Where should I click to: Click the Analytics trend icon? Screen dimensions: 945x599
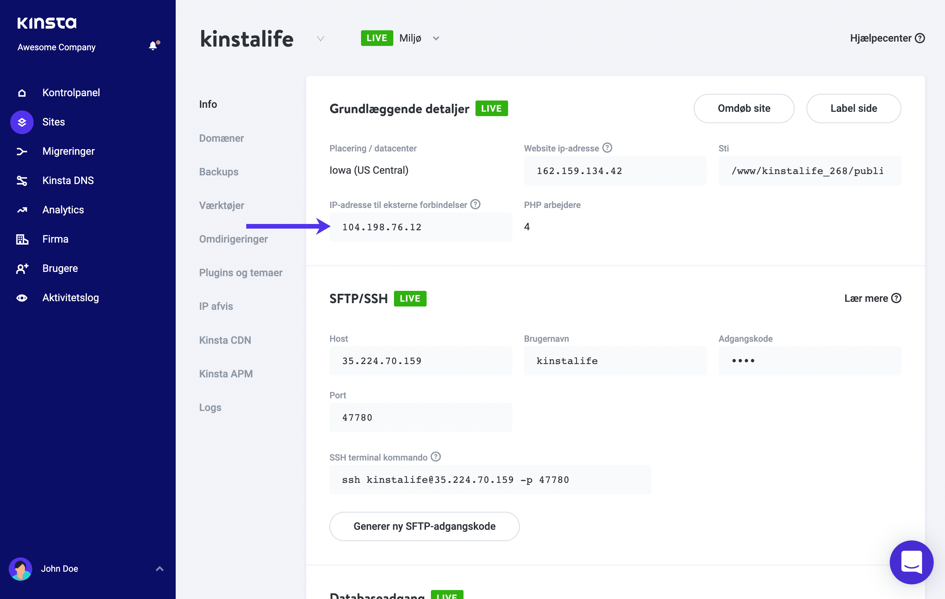(22, 210)
